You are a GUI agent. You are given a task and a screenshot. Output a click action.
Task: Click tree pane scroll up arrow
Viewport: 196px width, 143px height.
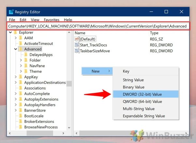click(69, 32)
